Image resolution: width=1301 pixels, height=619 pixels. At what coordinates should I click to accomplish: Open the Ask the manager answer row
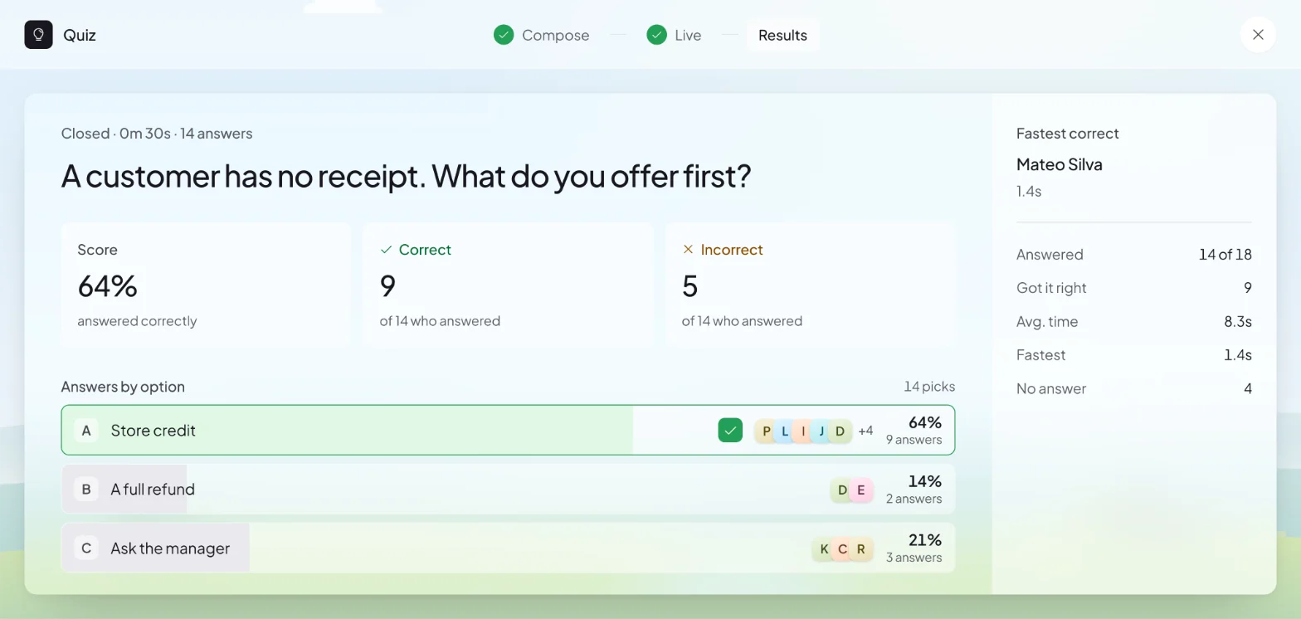pyautogui.click(x=508, y=548)
